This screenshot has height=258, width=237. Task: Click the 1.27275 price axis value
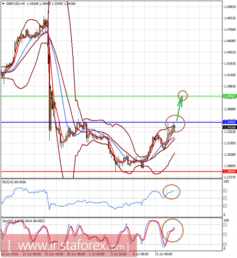[x=230, y=177]
